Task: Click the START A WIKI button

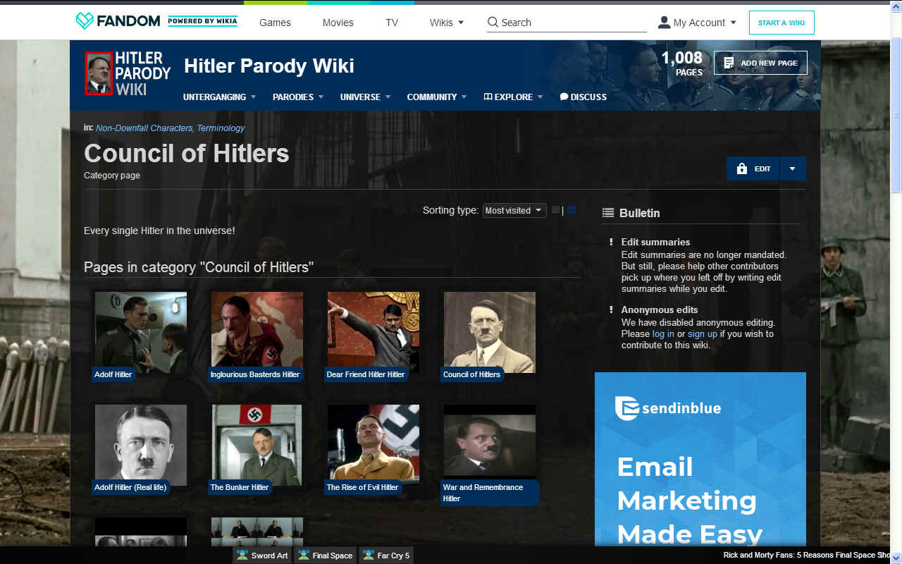Action: coord(781,23)
